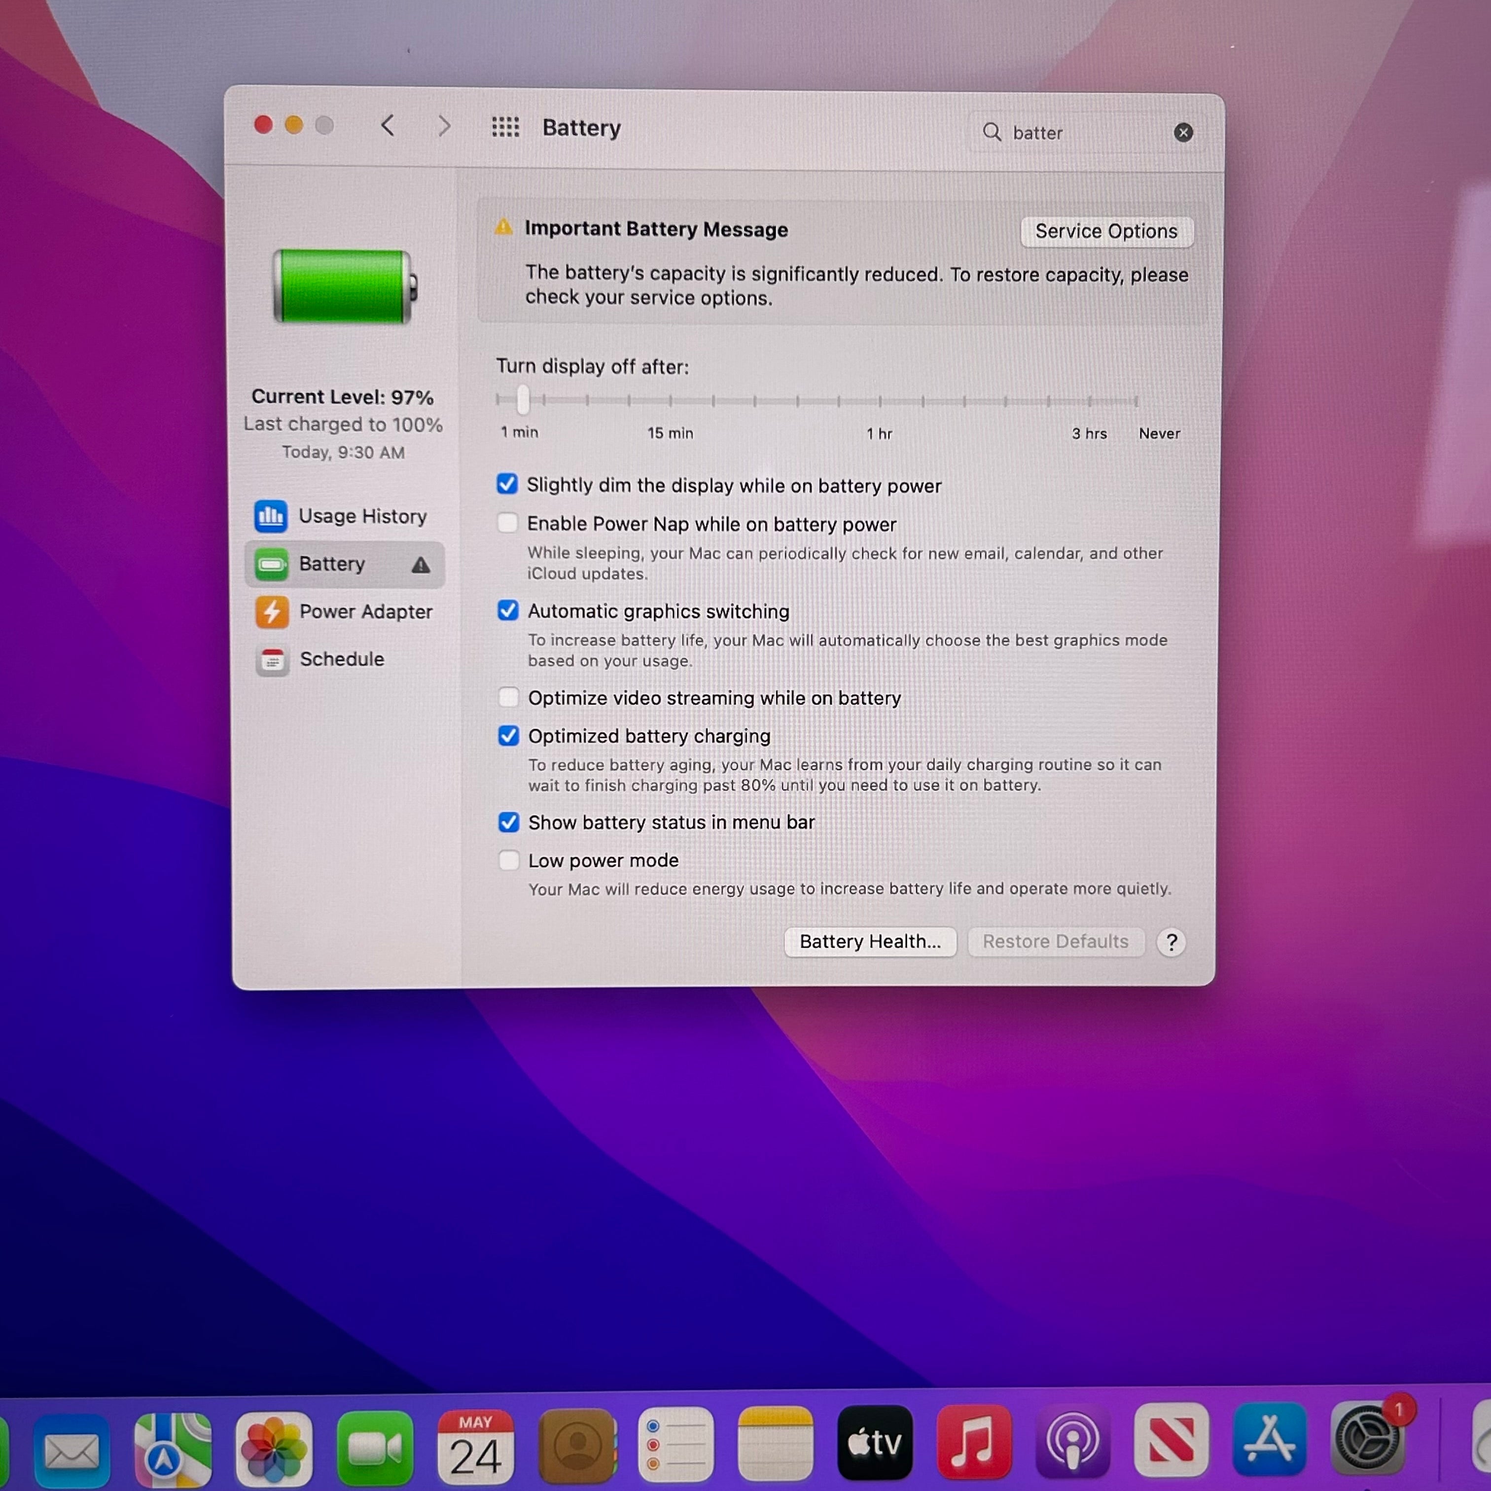Open help with the question mark button

coord(1171,942)
